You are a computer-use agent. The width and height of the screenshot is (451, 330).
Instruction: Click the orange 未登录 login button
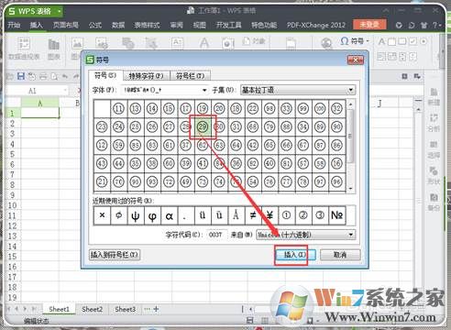tap(369, 25)
